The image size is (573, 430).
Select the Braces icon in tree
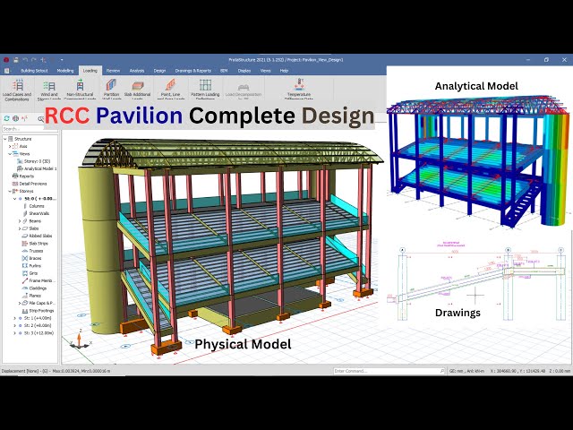(25, 258)
